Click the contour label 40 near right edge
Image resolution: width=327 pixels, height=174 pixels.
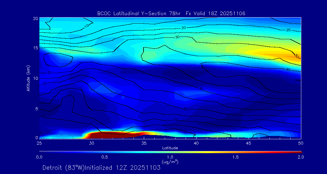(x=288, y=70)
